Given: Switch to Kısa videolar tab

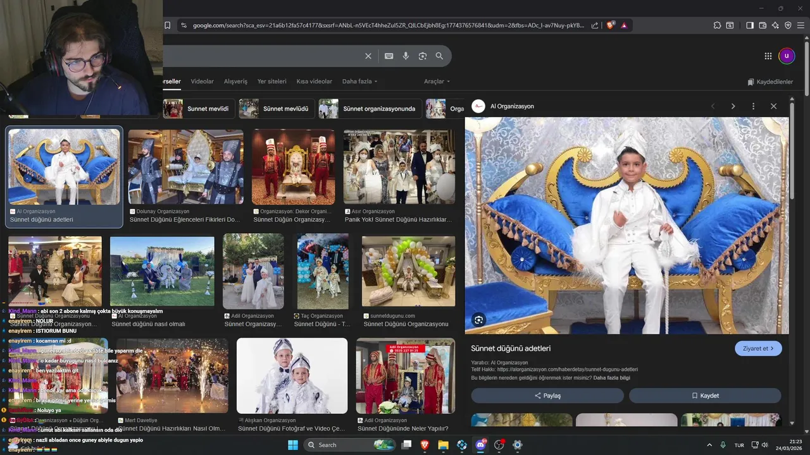Looking at the screenshot, I should 314,82.
